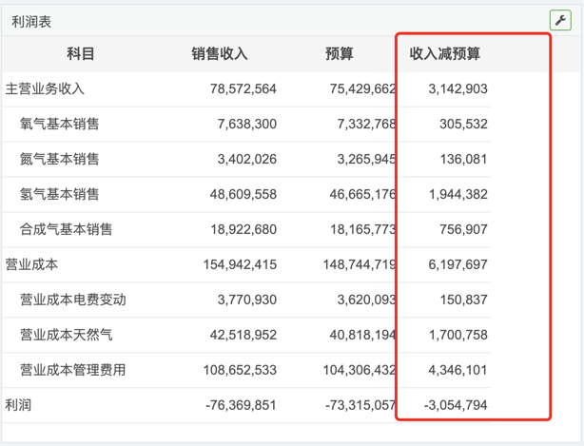Click the 营业成本天然气 row label
The image size is (584, 446).
(x=66, y=335)
